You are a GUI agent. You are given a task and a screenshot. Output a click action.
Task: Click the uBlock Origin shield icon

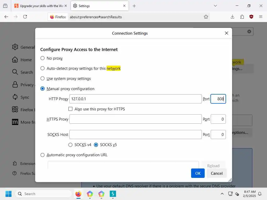pos(251,17)
